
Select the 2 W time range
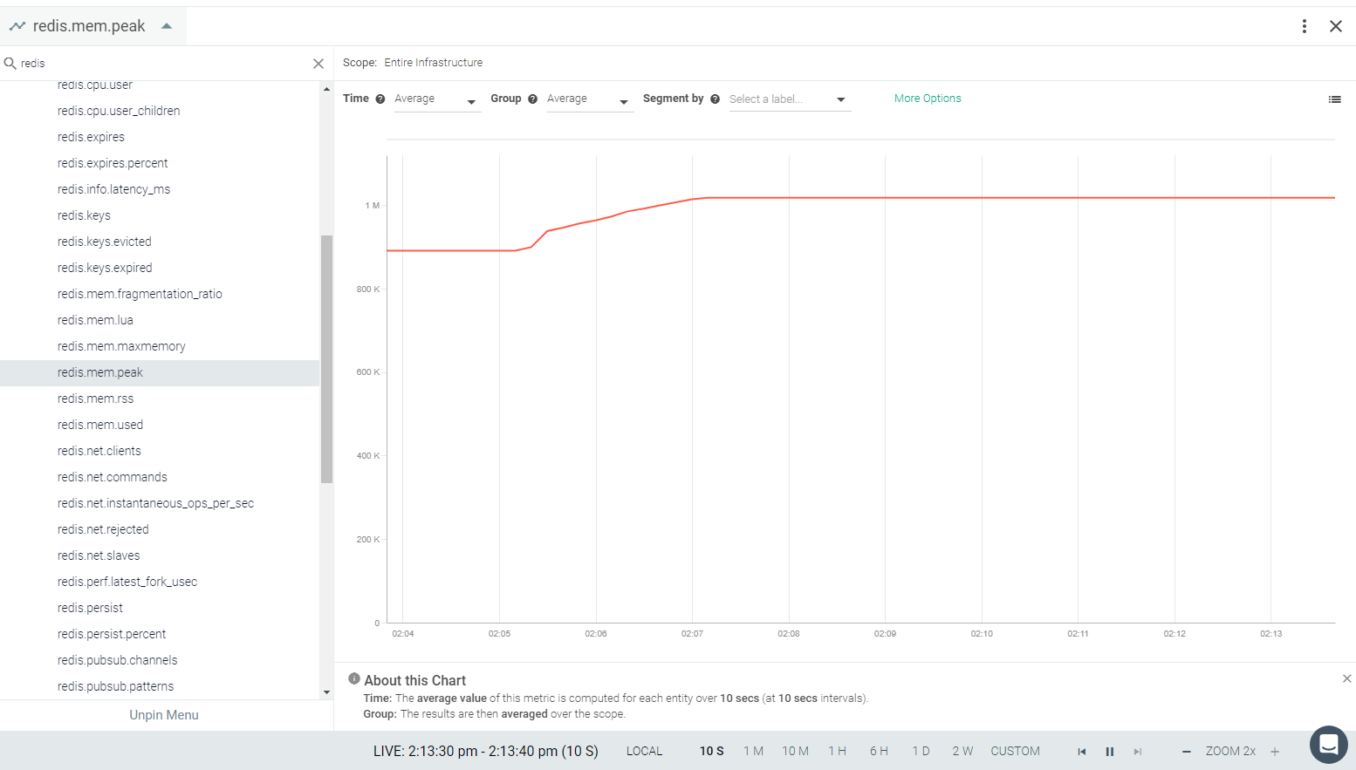click(962, 752)
